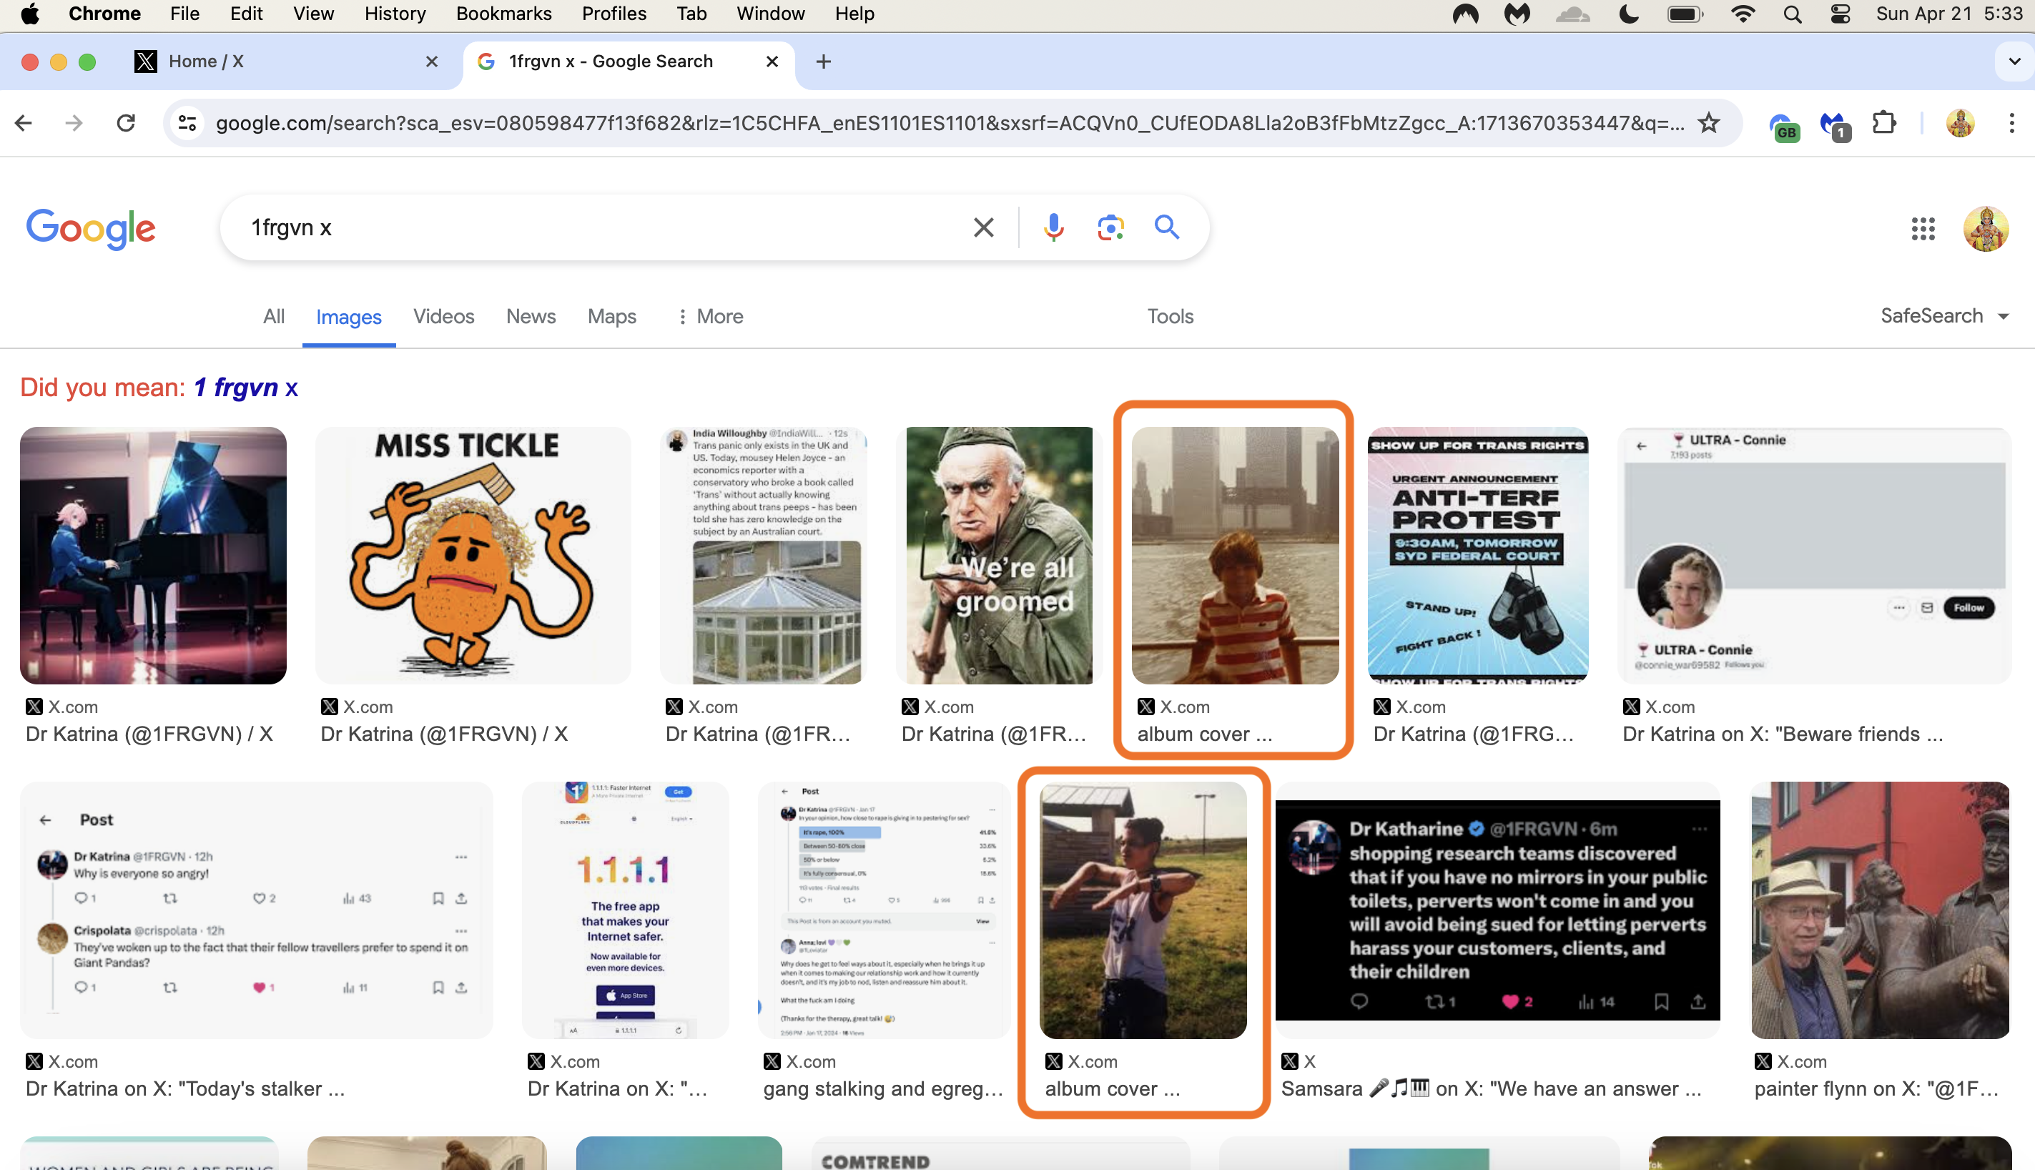Click the GB extension icon

point(1783,126)
